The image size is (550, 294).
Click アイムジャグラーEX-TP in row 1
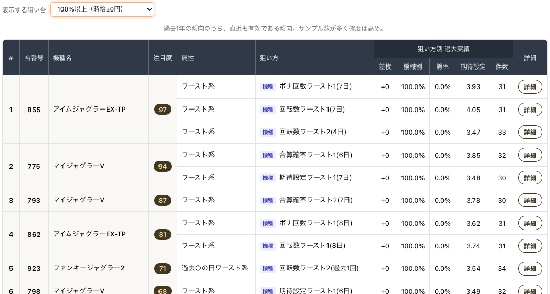(89, 110)
